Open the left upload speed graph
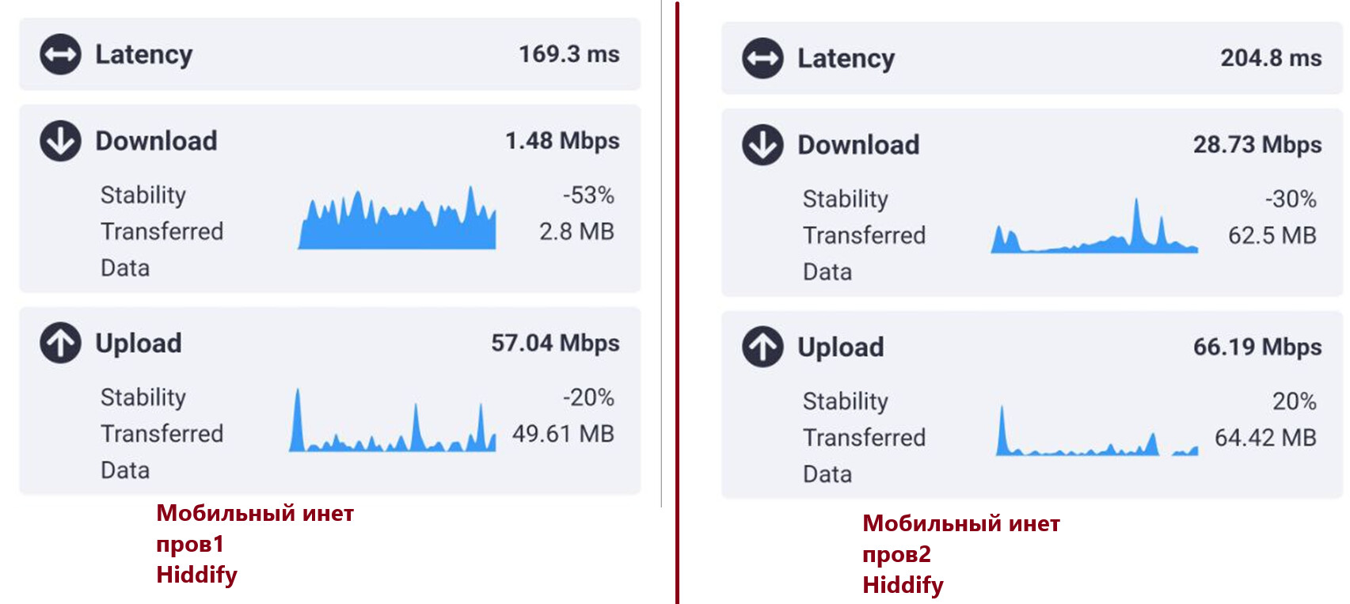Viewport: 1350px width, 604px height. (393, 420)
